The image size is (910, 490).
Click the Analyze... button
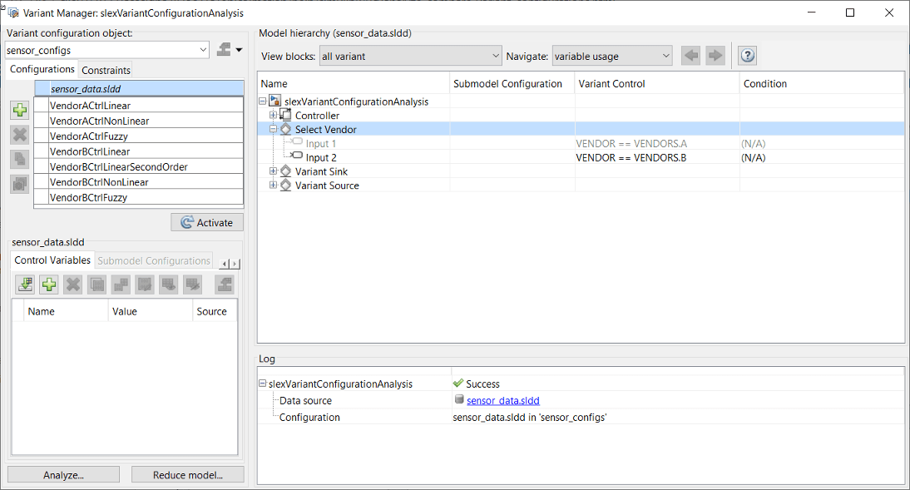pos(63,475)
